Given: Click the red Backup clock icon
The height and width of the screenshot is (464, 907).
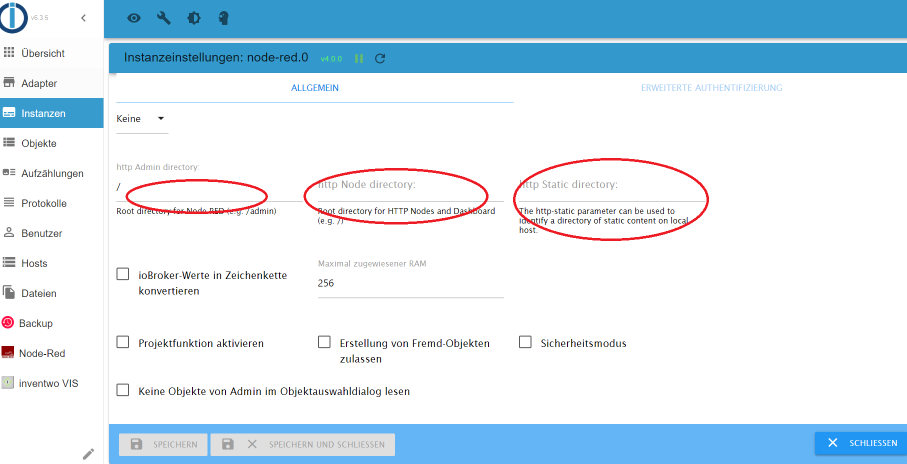Looking at the screenshot, I should [8, 322].
